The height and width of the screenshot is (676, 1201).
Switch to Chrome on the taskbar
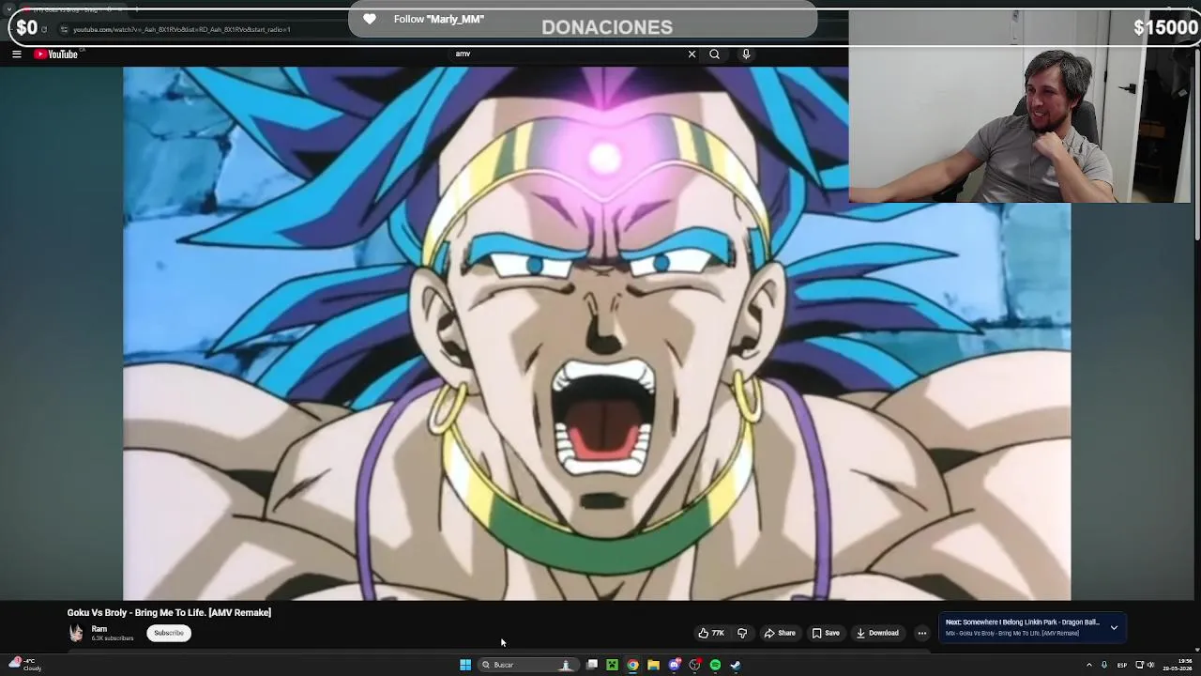[632, 665]
